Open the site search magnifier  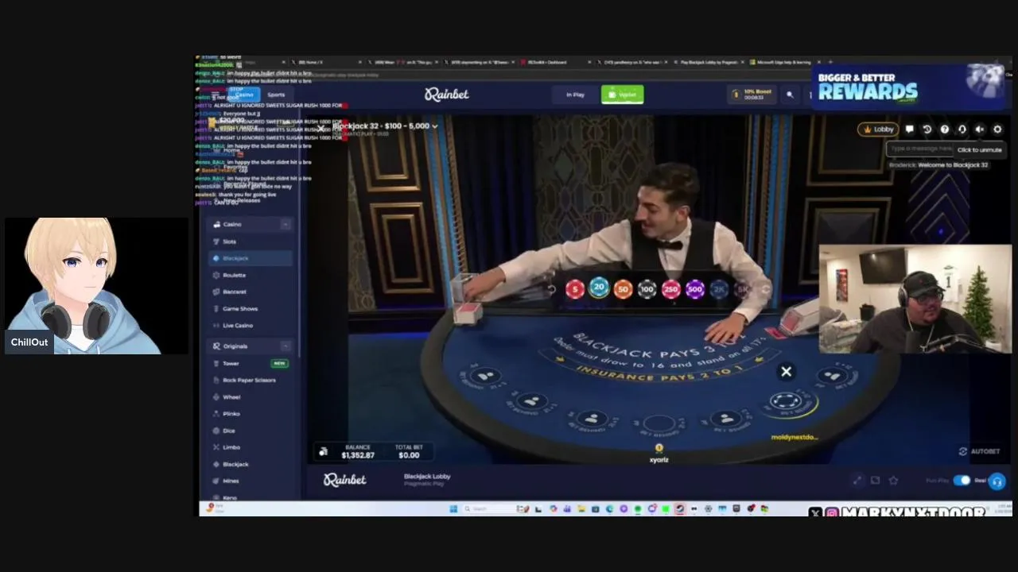pyautogui.click(x=790, y=95)
